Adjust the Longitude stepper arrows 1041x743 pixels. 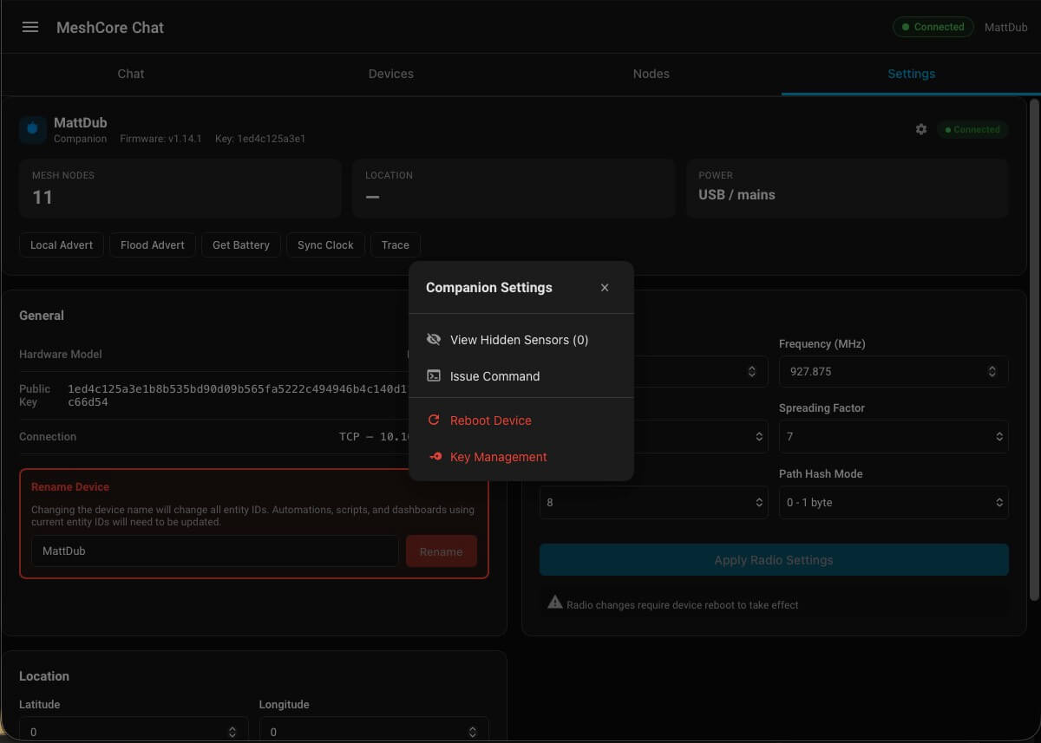coord(473,733)
